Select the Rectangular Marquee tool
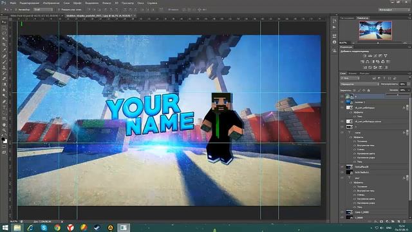The height and width of the screenshot is (232, 412). [4, 28]
